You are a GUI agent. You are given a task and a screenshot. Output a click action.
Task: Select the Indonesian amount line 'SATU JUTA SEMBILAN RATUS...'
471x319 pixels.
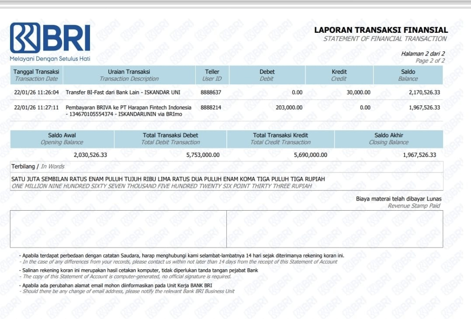click(x=168, y=179)
